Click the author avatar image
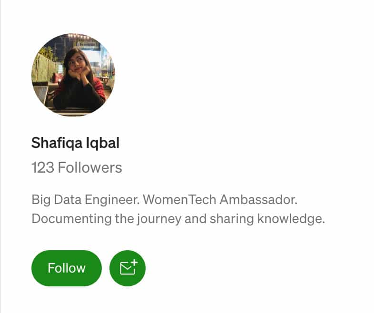This screenshot has height=313, width=374. click(x=73, y=75)
